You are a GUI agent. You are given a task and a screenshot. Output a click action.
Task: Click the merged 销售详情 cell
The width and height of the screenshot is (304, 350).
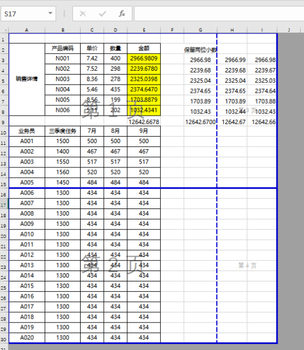click(27, 80)
